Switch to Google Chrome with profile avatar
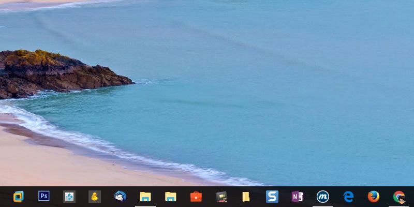Viewport: 414px width, 207px height. [399, 197]
